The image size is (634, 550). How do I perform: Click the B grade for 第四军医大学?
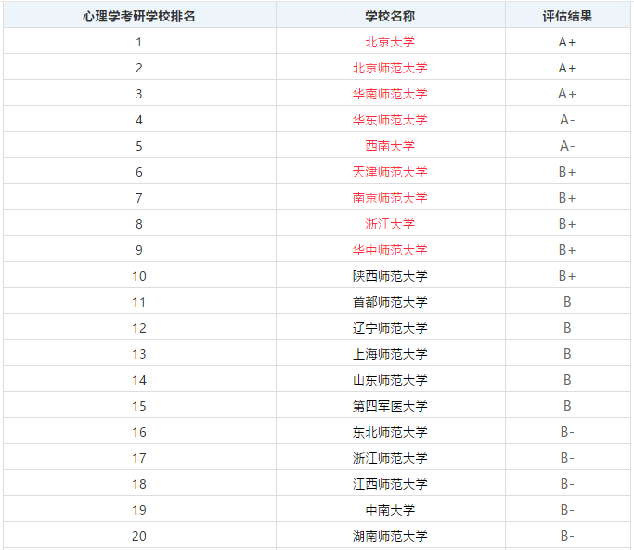click(567, 405)
